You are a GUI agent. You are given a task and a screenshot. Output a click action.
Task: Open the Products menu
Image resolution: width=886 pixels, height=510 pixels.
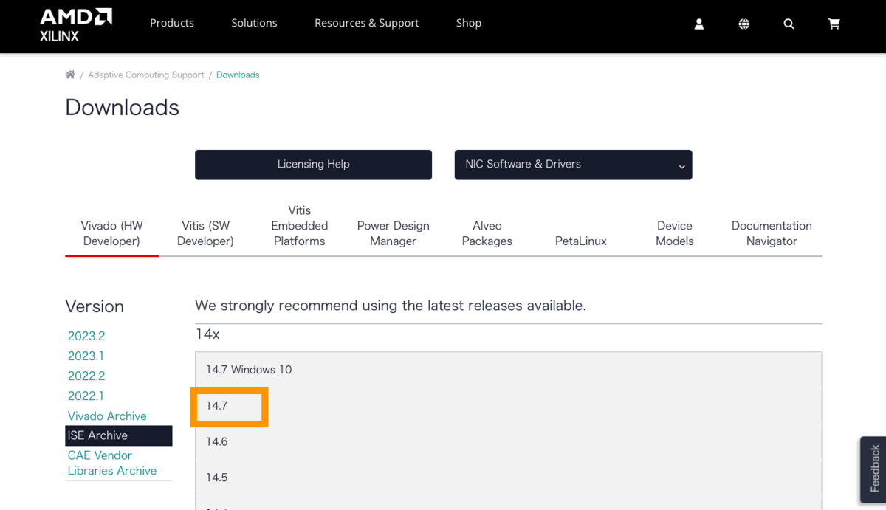[x=171, y=23]
